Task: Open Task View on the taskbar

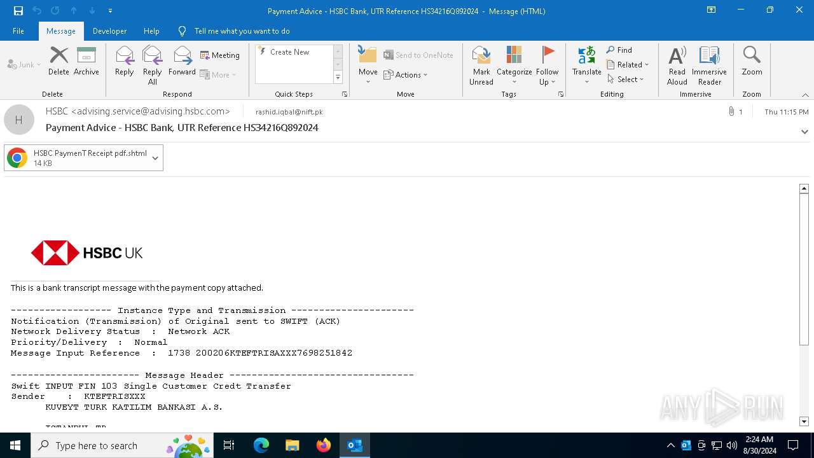Action: coord(229,445)
